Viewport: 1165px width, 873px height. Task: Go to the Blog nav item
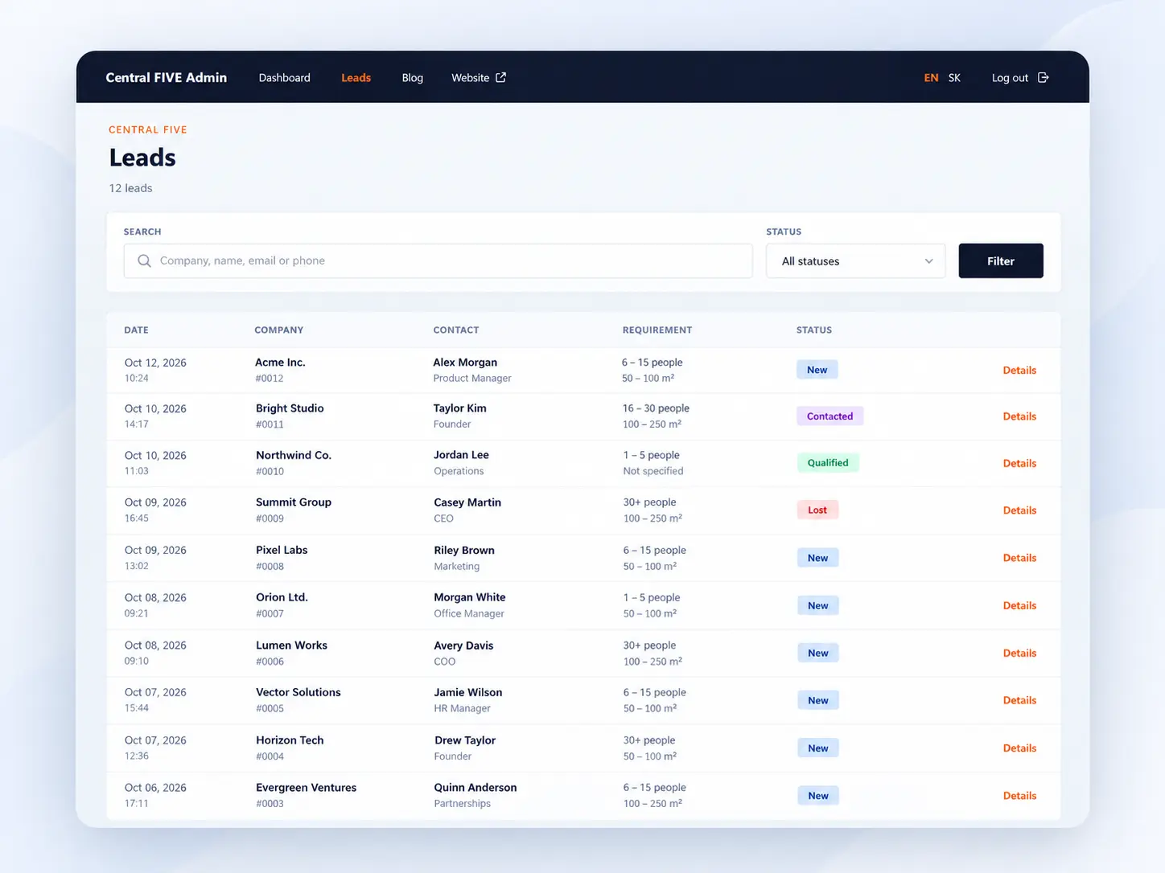412,78
